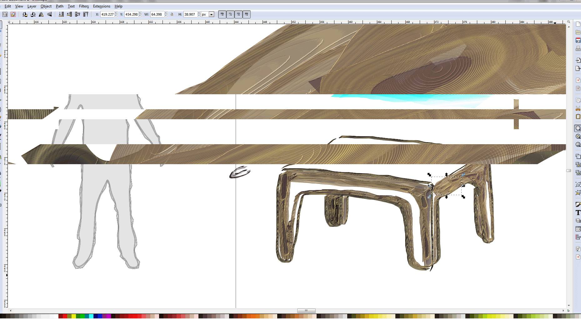Click New document icon in right toolbar

click(x=578, y=24)
